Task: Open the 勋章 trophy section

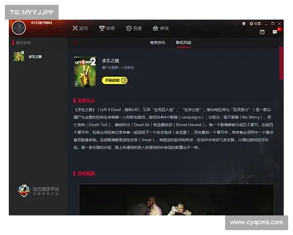Action: pyautogui.click(x=106, y=28)
